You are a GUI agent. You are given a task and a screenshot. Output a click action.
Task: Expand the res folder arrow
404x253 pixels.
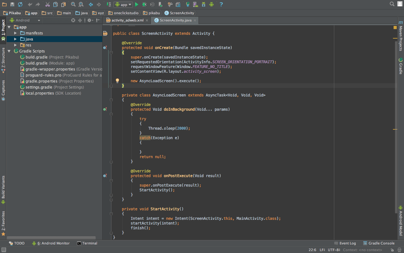[15, 45]
